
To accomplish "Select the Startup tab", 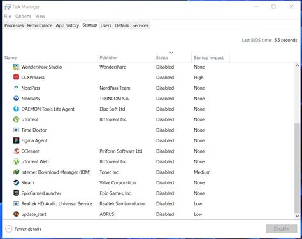I will point(90,25).
